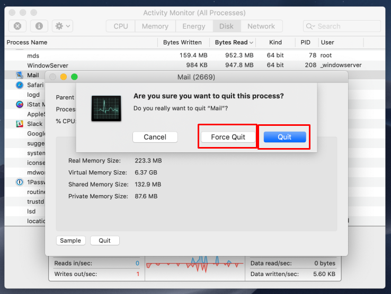This screenshot has width=391, height=294.
Task: Switch to the CPU tab
Action: coord(121,26)
